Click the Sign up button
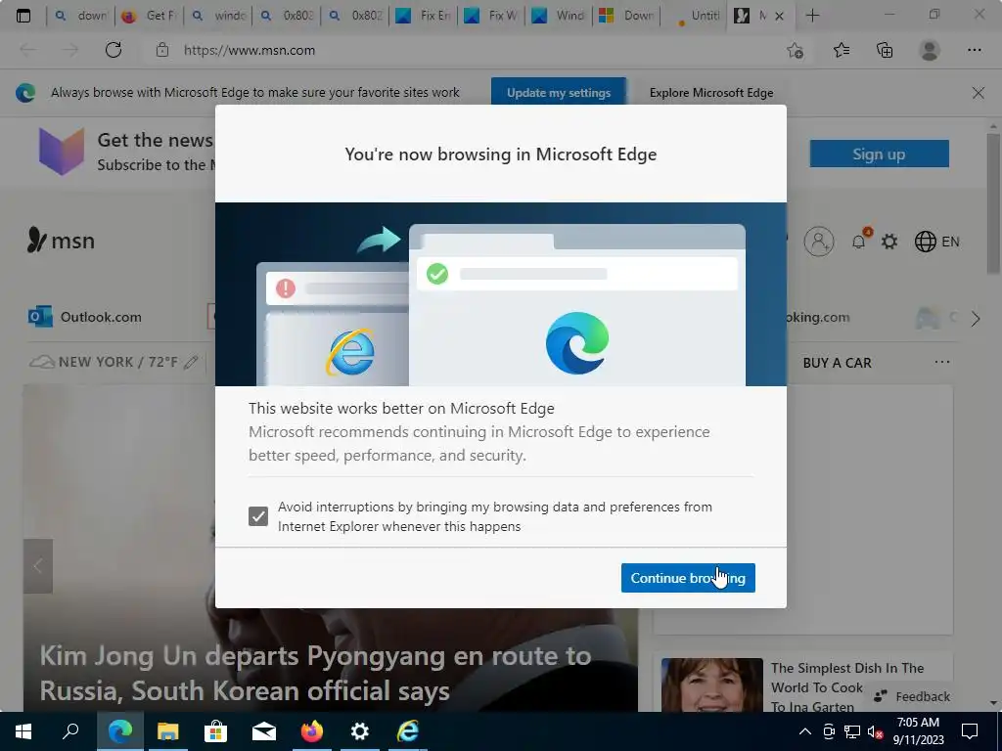The image size is (1002, 751). (x=879, y=154)
